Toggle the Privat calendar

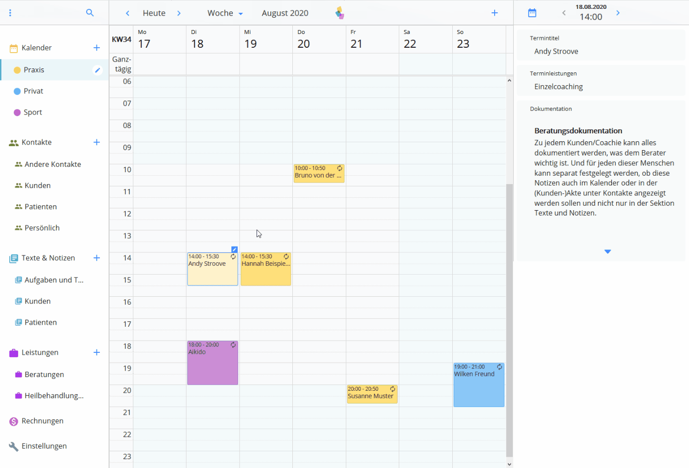pos(18,91)
